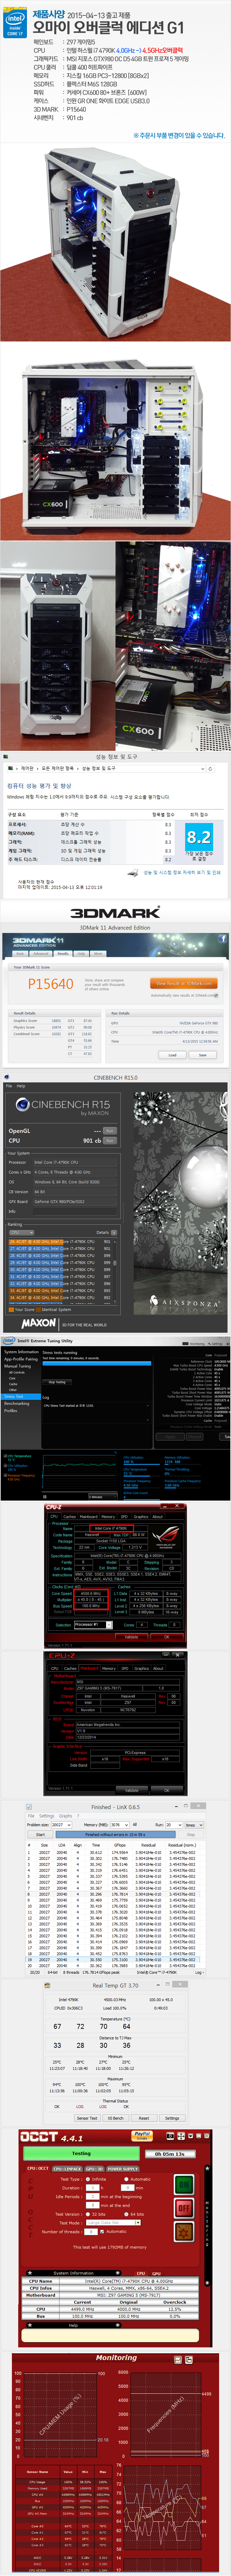Click Settings button in Real Temp
The width and height of the screenshot is (231, 2576).
pos(172,2118)
